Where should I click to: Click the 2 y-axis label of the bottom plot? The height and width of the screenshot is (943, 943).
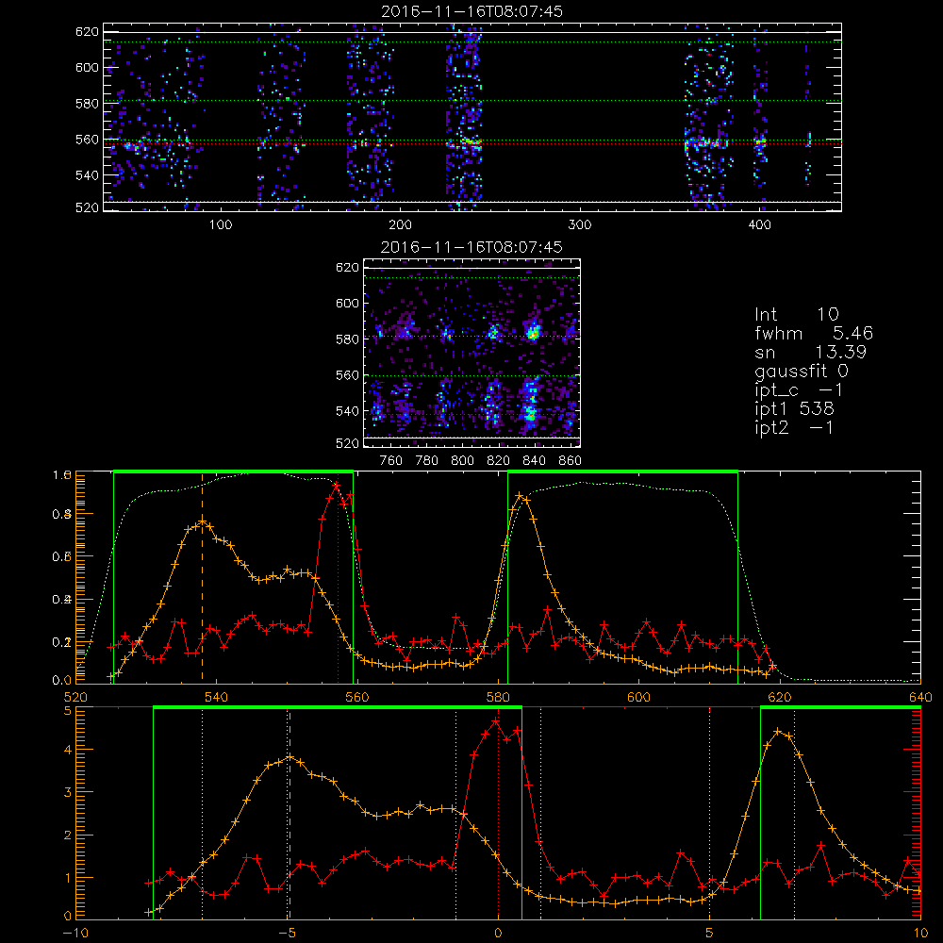pyautogui.click(x=67, y=835)
